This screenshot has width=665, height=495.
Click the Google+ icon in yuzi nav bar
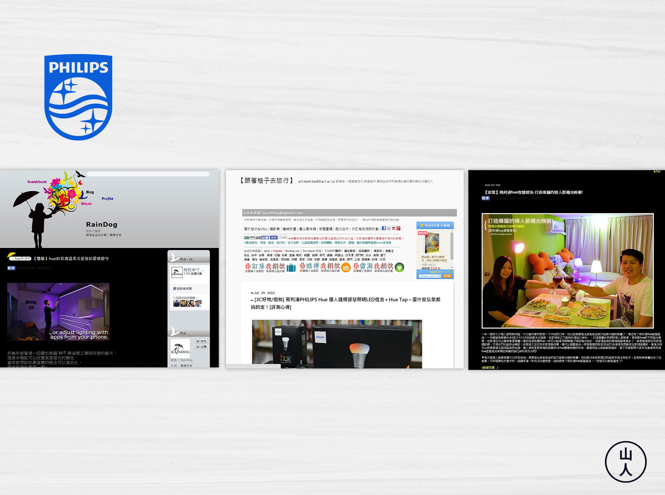pyautogui.click(x=398, y=228)
